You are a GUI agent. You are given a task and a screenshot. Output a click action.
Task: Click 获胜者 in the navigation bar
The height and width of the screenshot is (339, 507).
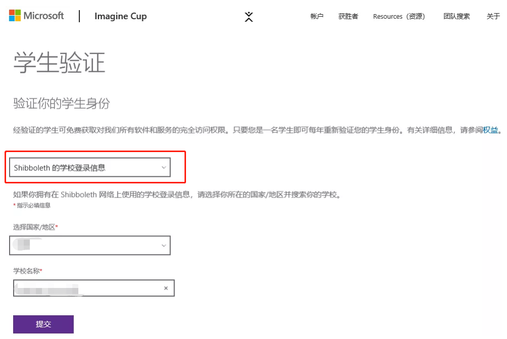(x=348, y=16)
